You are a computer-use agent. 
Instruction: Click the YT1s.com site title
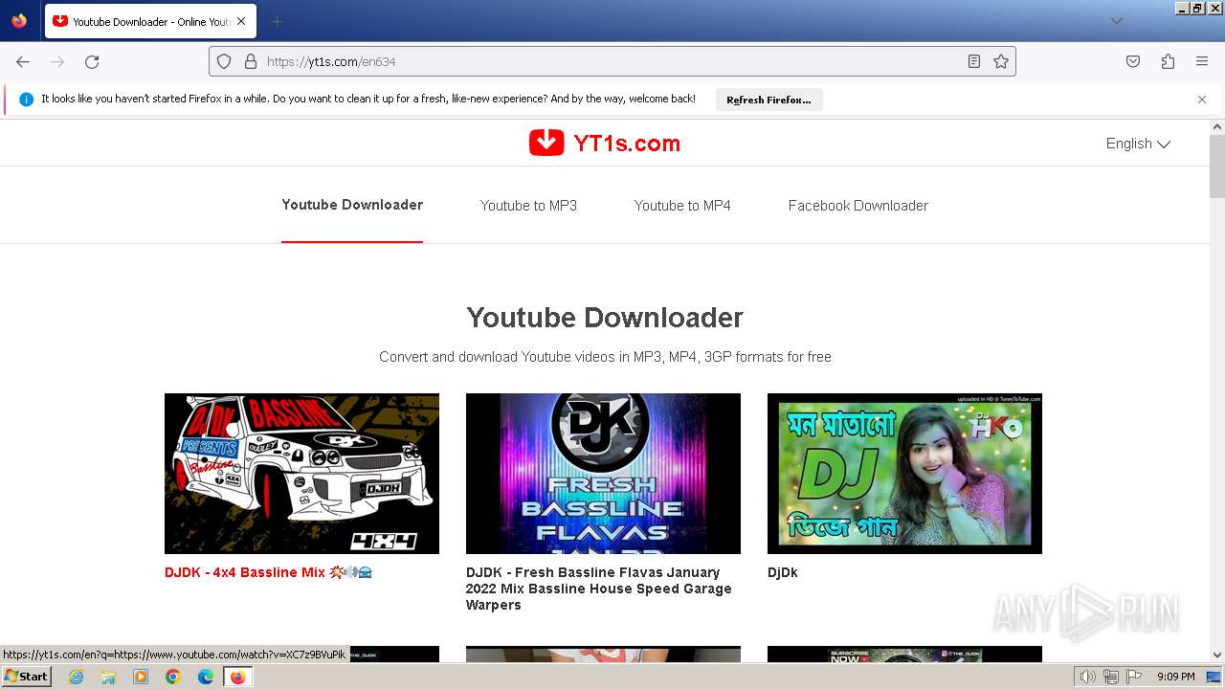pos(627,144)
